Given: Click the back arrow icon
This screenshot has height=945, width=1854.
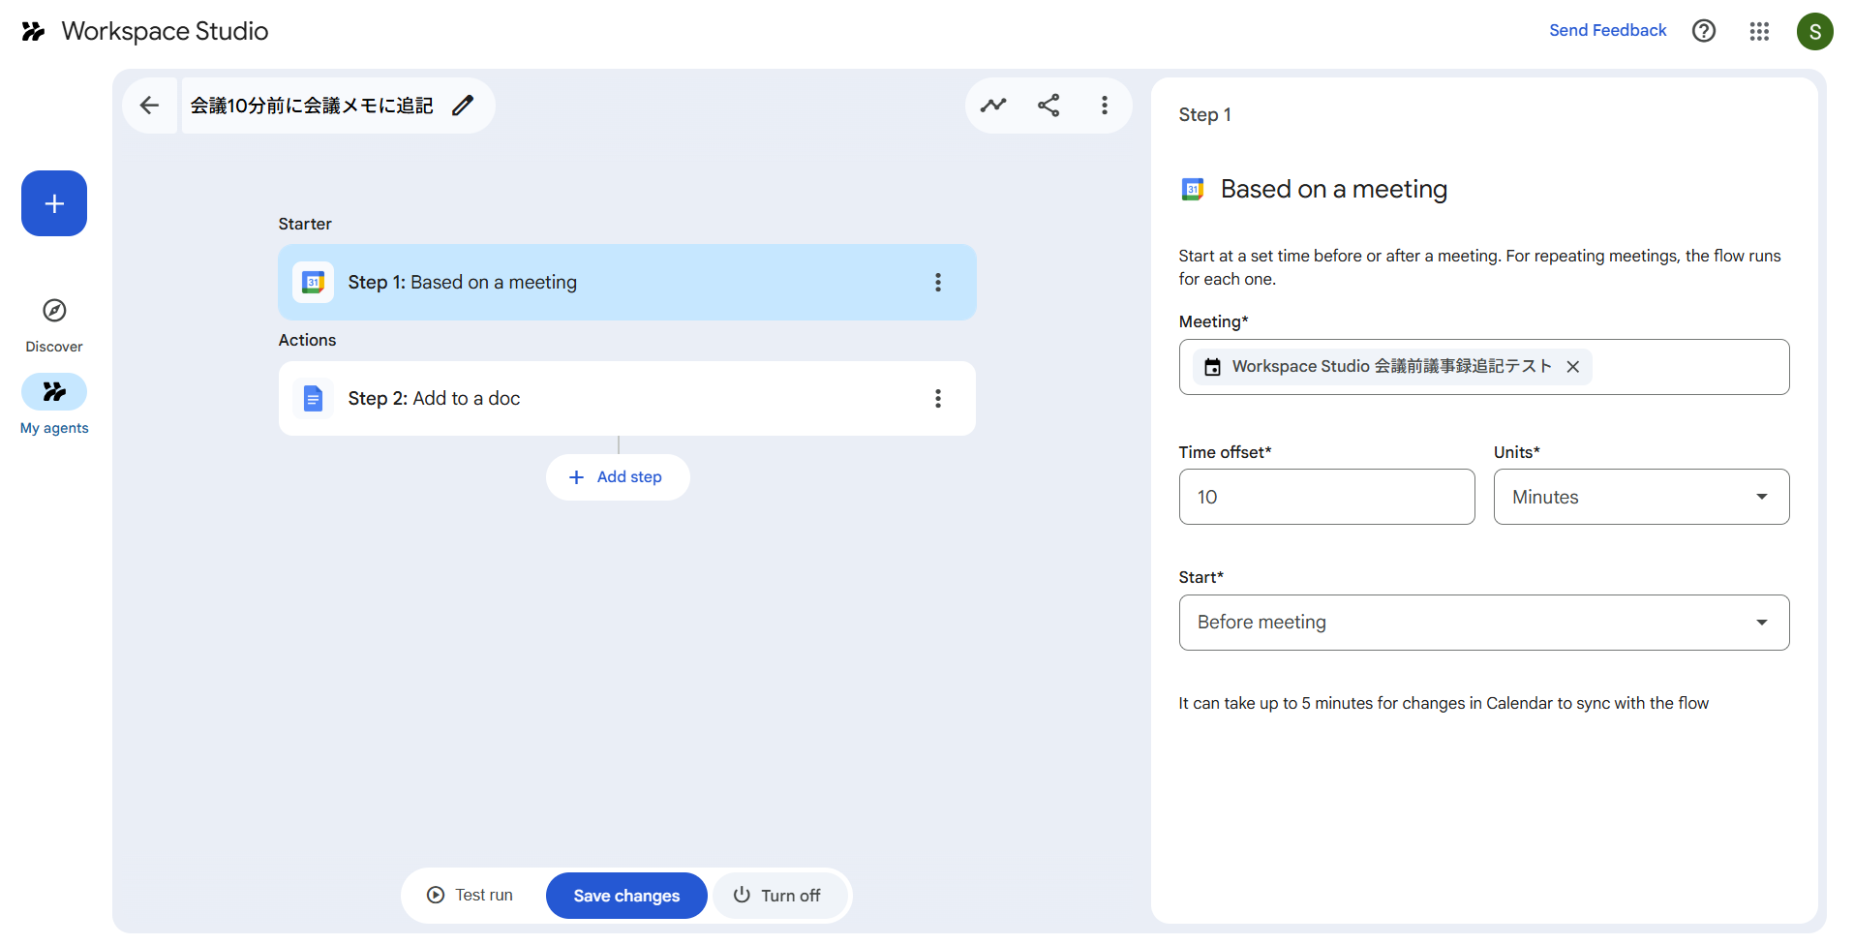Looking at the screenshot, I should click(x=149, y=106).
